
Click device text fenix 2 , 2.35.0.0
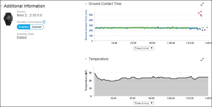[29, 15]
